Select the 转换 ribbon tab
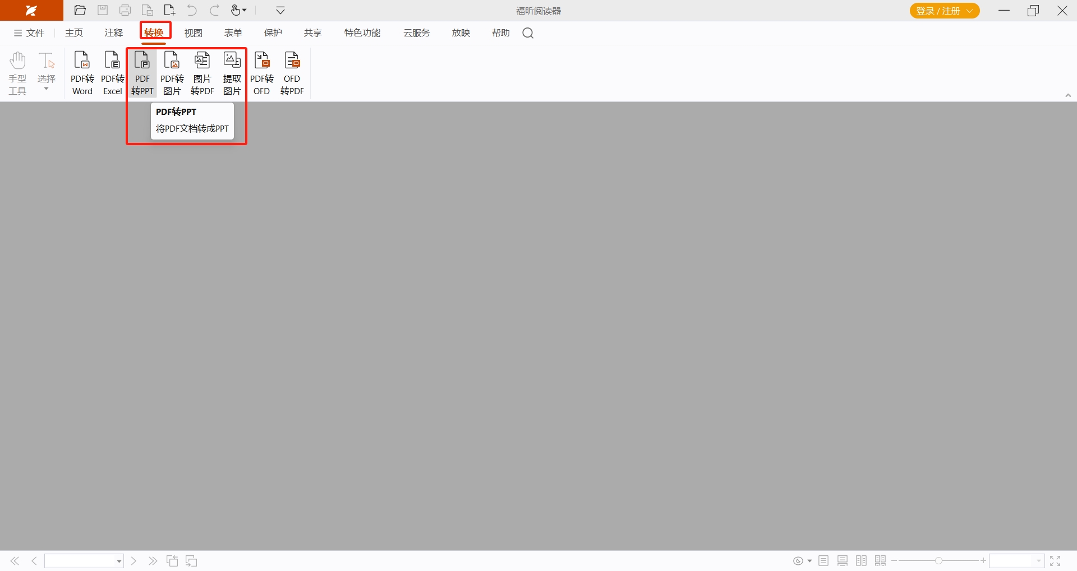1077x571 pixels. tap(154, 33)
